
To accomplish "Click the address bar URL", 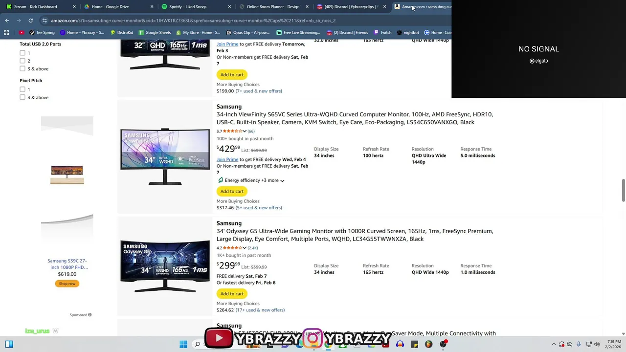I will point(193,21).
